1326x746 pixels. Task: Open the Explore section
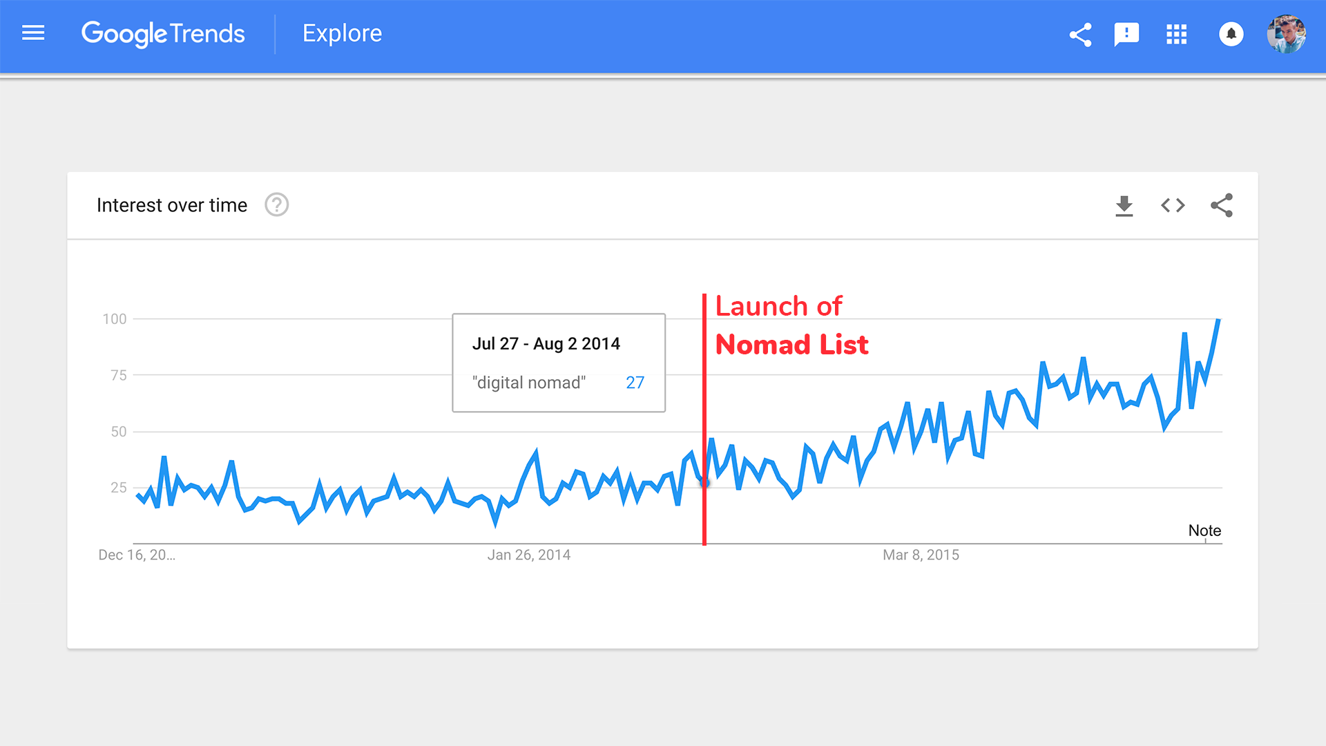pyautogui.click(x=342, y=33)
